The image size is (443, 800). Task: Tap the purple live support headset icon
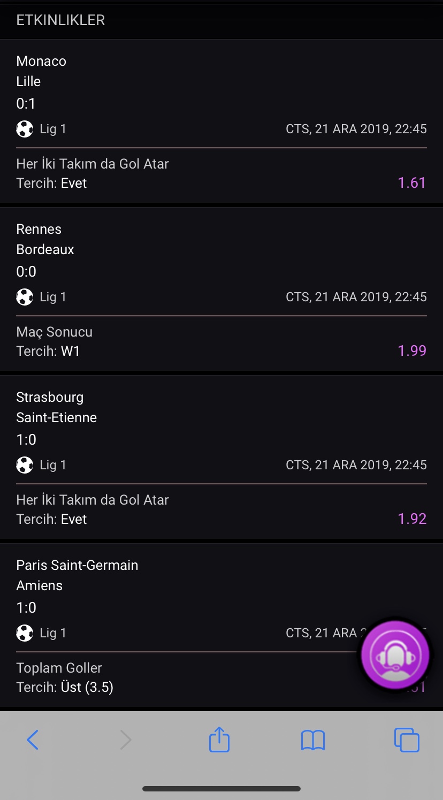tap(395, 655)
